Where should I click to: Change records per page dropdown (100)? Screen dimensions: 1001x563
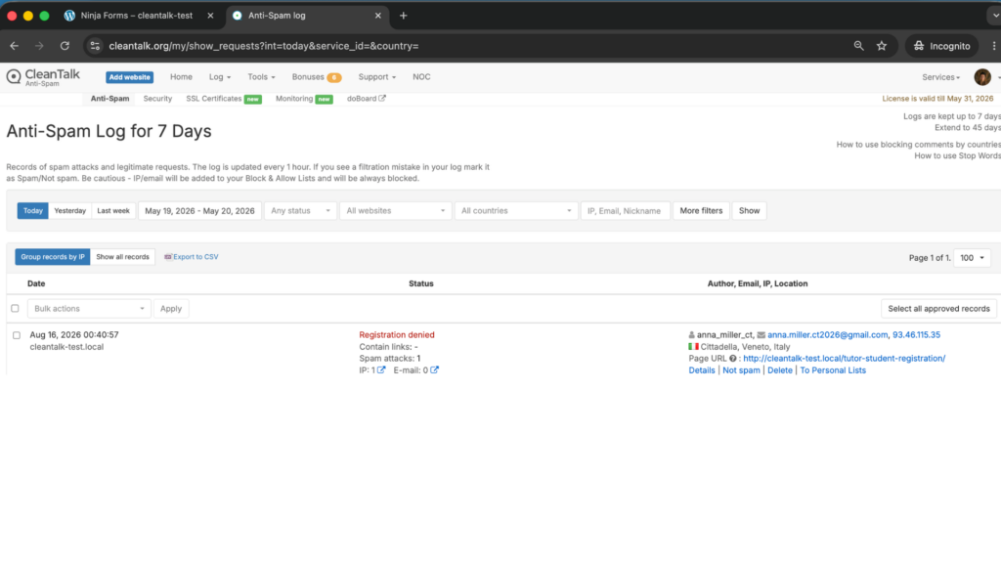(972, 258)
